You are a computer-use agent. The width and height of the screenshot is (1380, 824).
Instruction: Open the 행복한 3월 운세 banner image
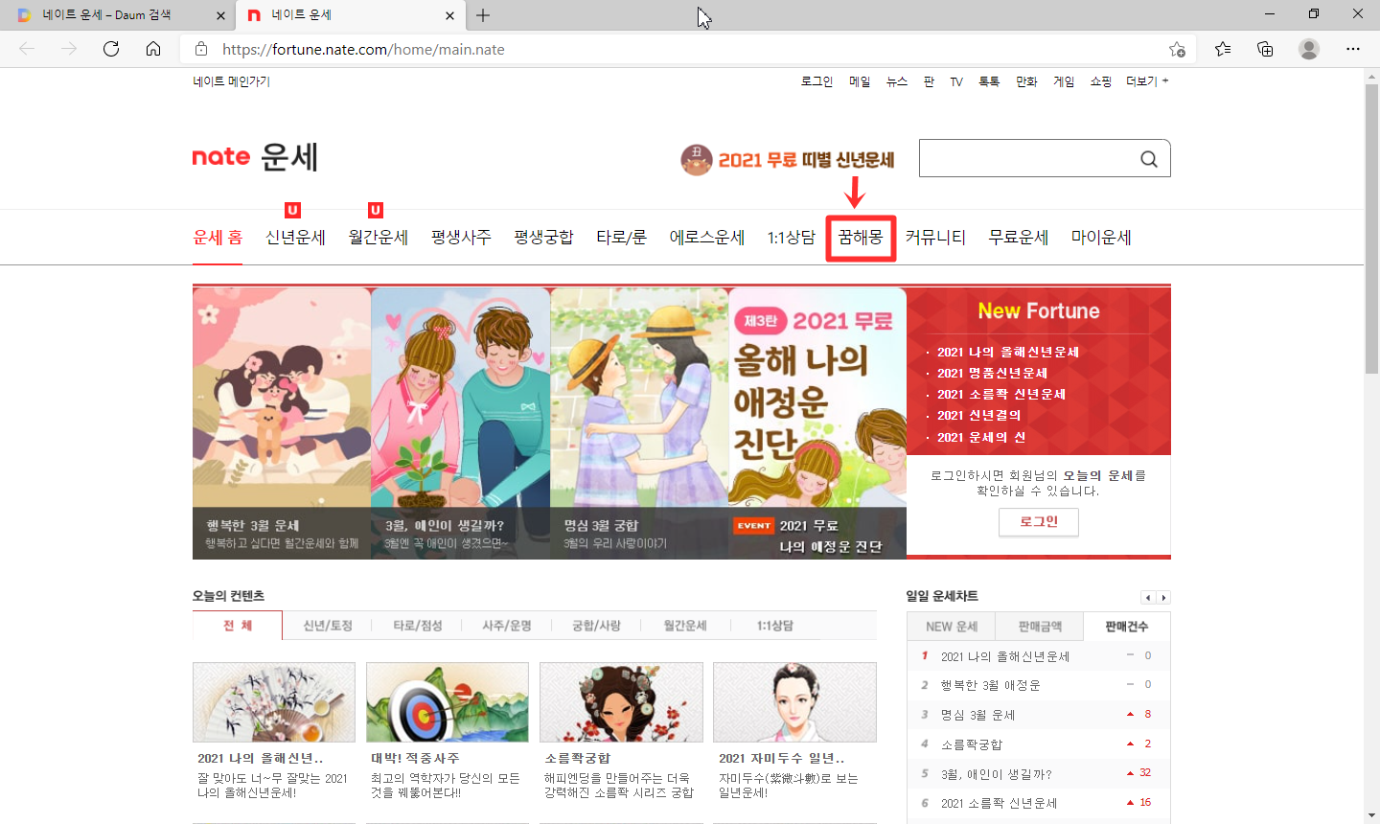(282, 423)
